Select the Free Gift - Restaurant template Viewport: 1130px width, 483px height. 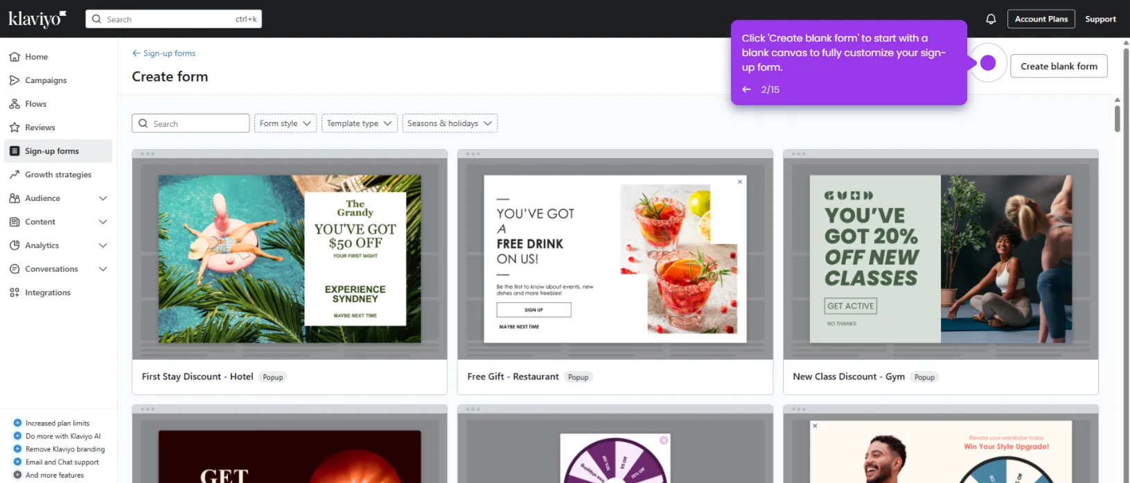tap(615, 272)
